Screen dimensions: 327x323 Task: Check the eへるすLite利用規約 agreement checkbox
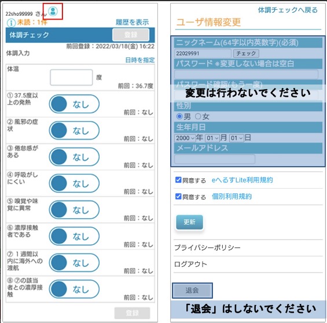coord(178,180)
